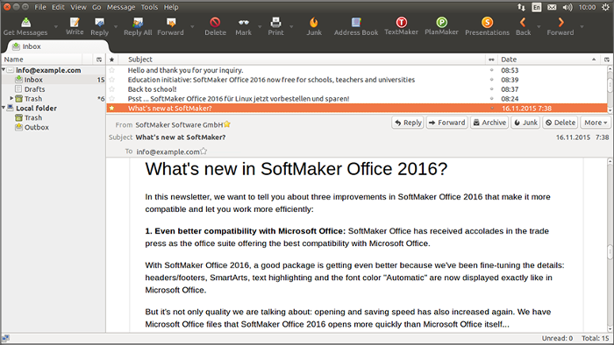This screenshot has width=614, height=345.
Task: Click the Delete button in the message header
Action: click(x=560, y=123)
